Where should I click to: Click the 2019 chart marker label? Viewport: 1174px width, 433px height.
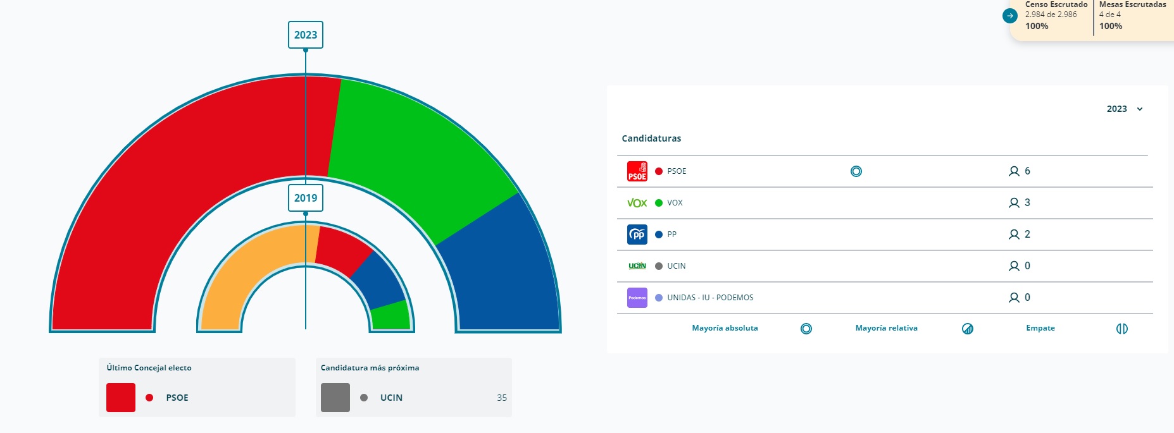pos(306,198)
